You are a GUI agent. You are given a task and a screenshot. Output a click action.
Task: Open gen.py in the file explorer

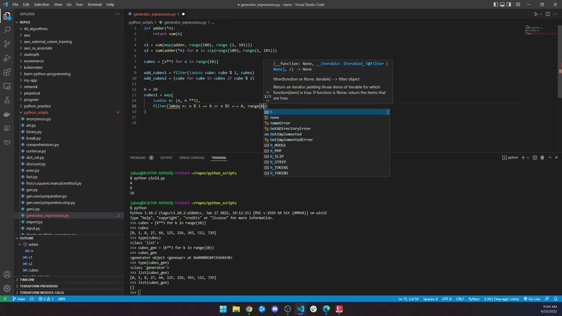pyautogui.click(x=32, y=190)
